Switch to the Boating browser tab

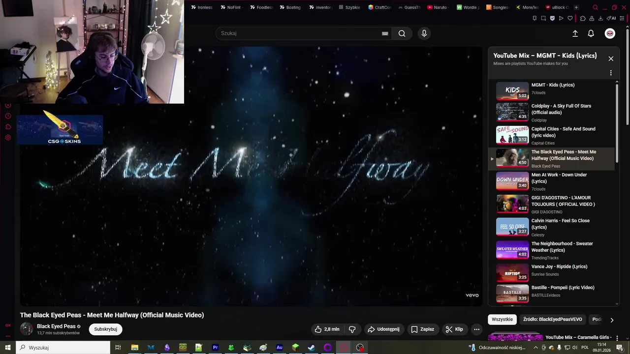coord(290,7)
